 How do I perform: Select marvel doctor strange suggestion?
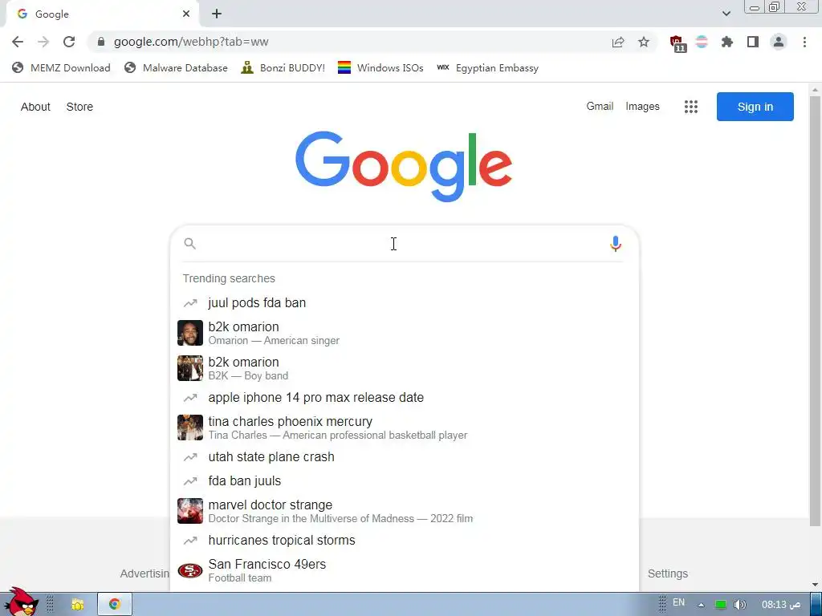click(405, 511)
